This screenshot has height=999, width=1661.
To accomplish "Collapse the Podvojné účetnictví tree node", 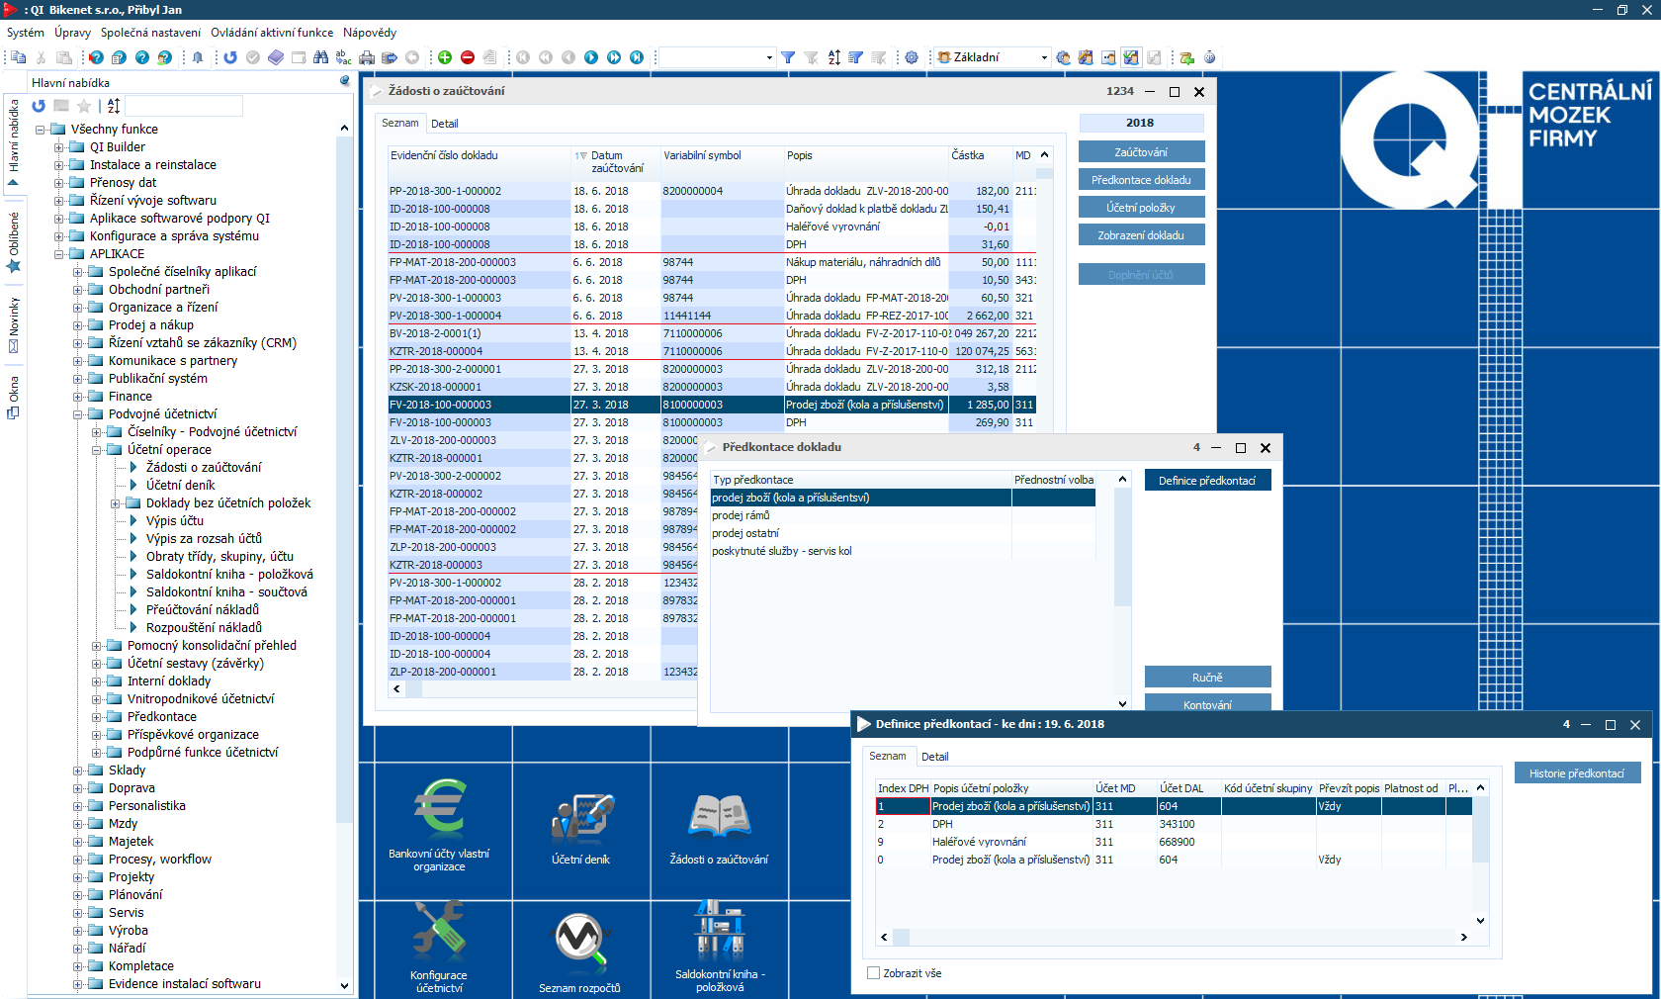I will coord(78,414).
